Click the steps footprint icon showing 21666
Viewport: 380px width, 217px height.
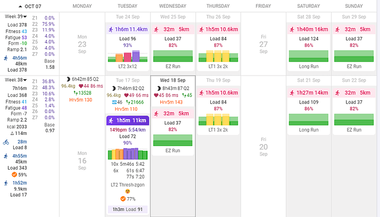[128, 102]
